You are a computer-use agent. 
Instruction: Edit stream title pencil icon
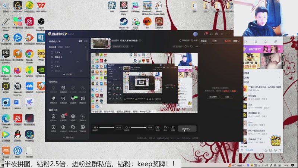(x=140, y=40)
